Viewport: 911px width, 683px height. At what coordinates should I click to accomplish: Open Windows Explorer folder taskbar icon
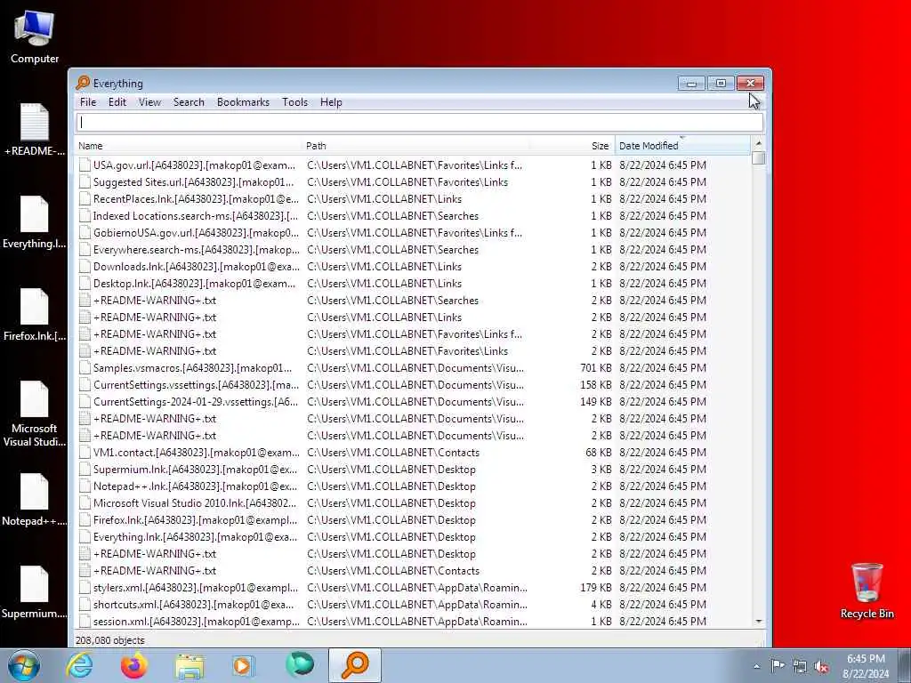coord(189,665)
